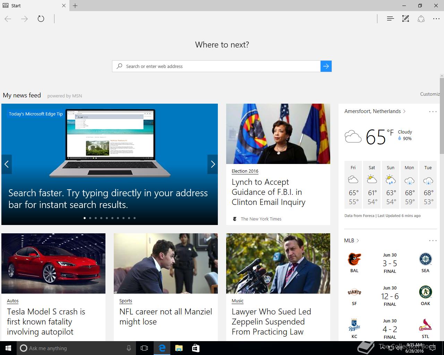444x355 pixels.
Task: Open the Lynch article photo thumbnail
Action: tap(278, 134)
